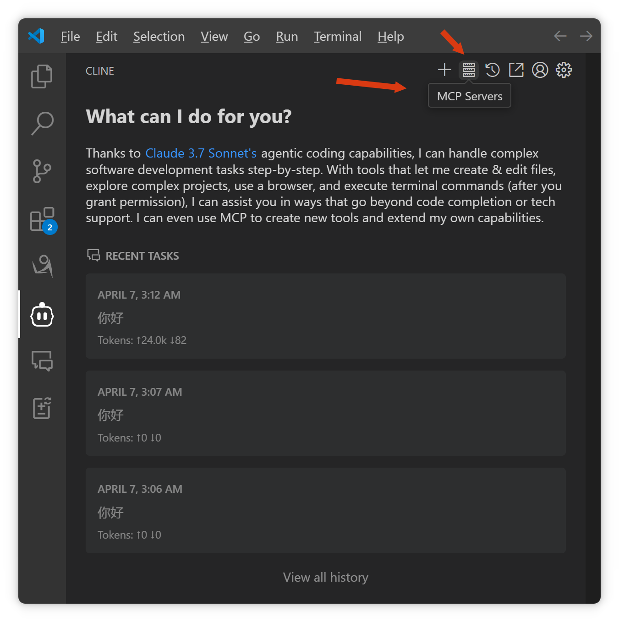The image size is (619, 622).
Task: Open the Selection menu
Action: point(159,37)
